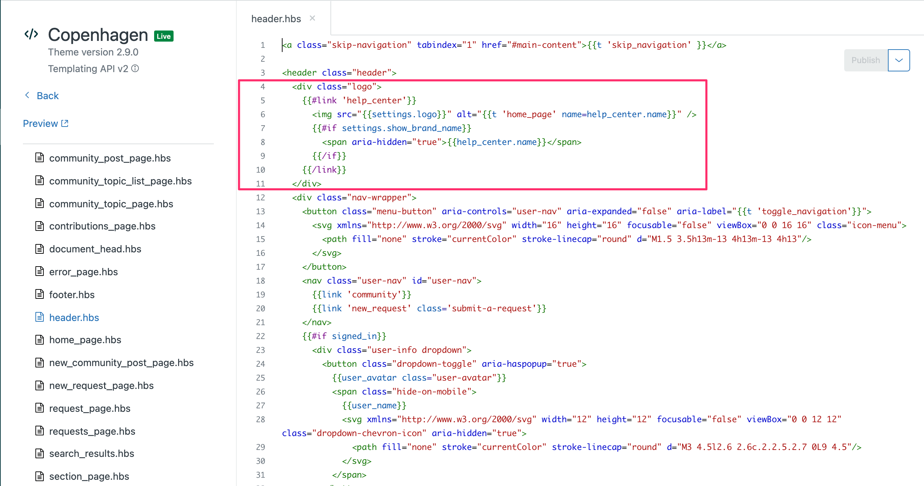
Task: Click the button class="menu-button" line
Action: 587,212
